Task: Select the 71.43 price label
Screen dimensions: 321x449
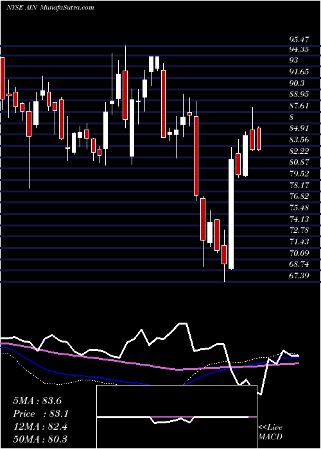Action: pyautogui.click(x=299, y=242)
